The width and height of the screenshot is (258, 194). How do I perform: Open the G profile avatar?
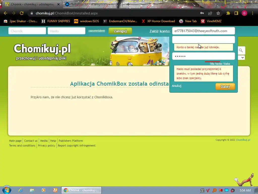244,13
